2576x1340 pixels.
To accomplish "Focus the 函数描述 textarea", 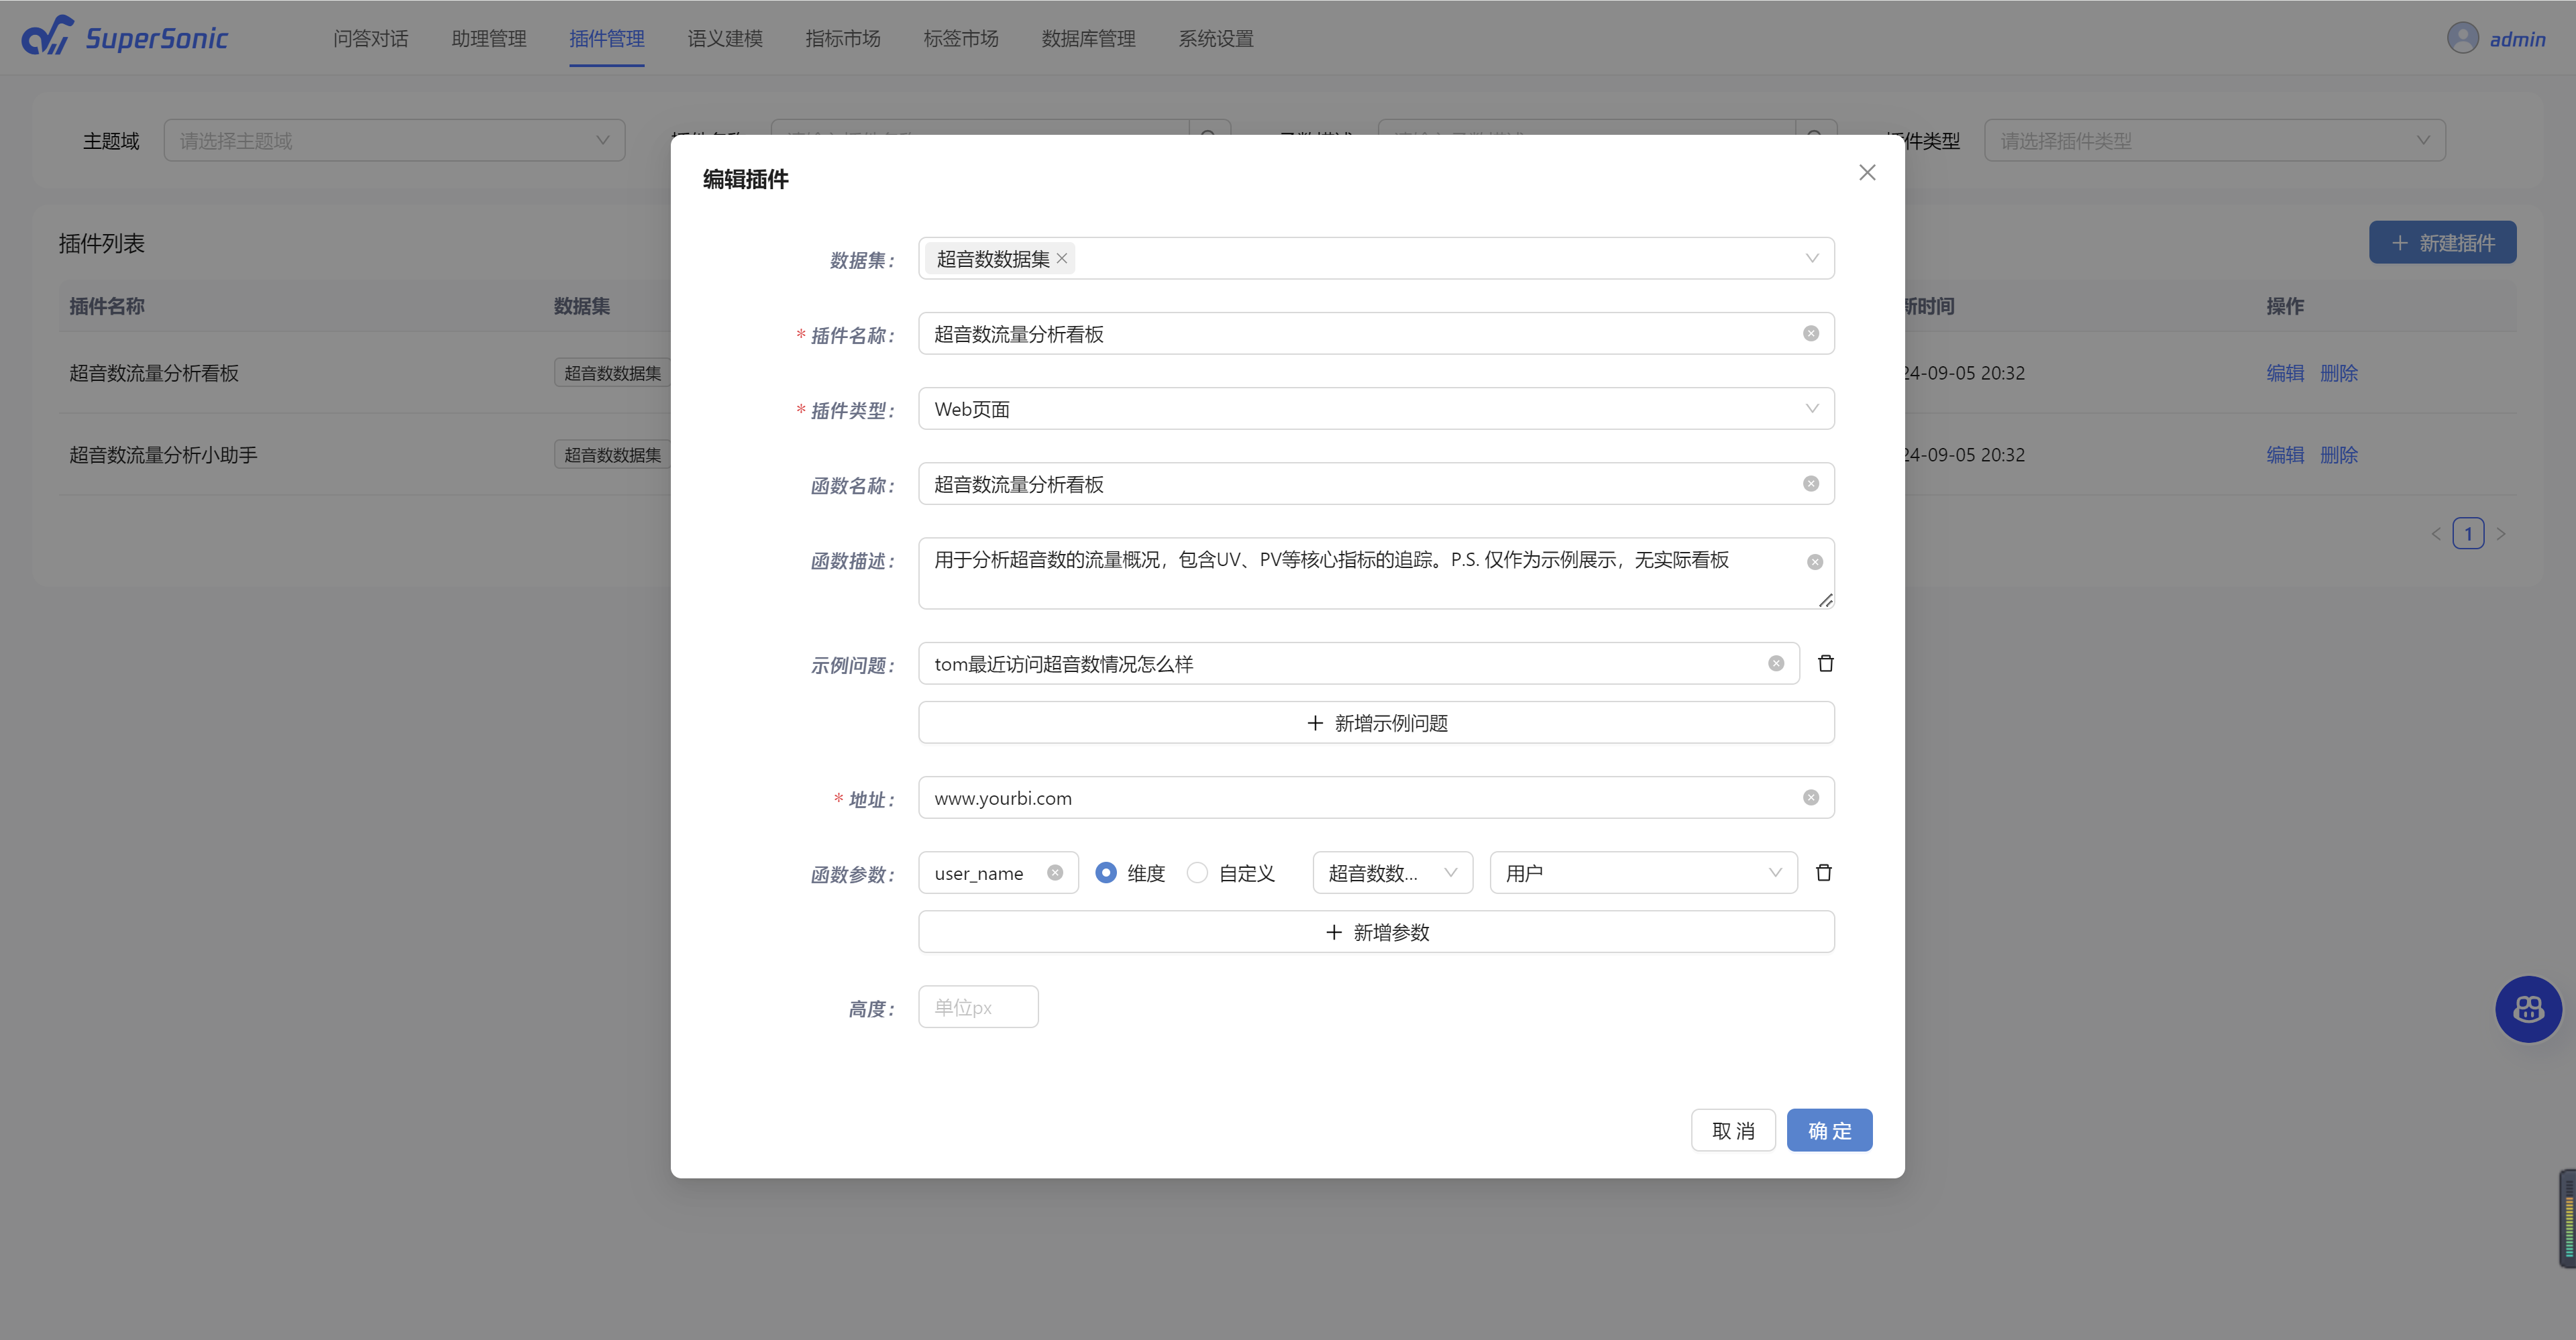I will (x=1375, y=574).
